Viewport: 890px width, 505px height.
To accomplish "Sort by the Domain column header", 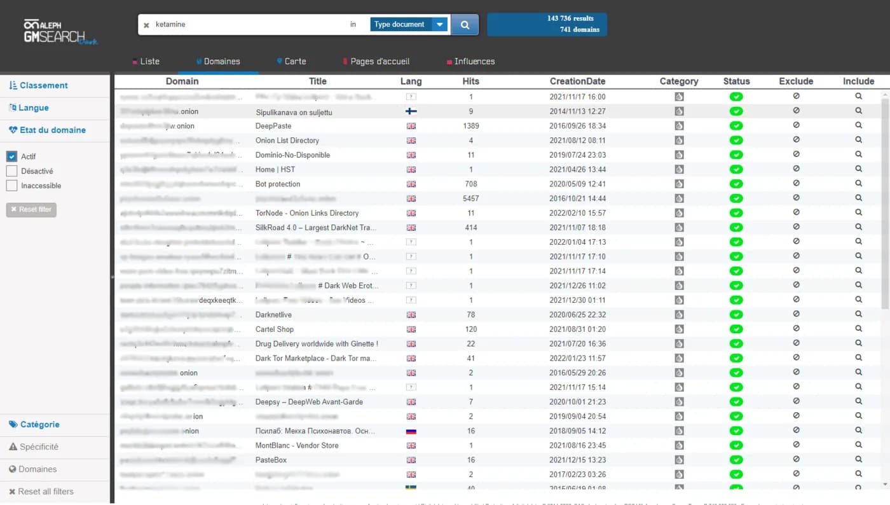I will click(182, 81).
